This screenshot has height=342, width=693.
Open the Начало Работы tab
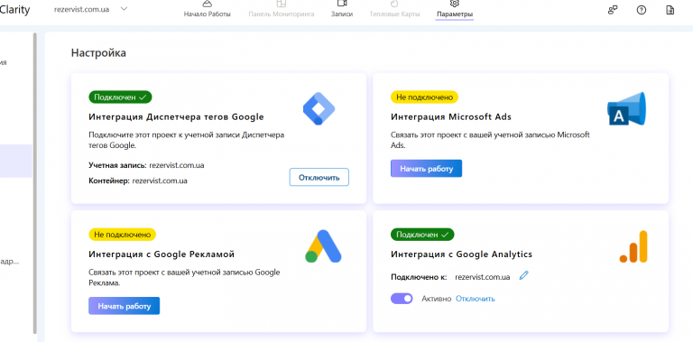click(208, 10)
